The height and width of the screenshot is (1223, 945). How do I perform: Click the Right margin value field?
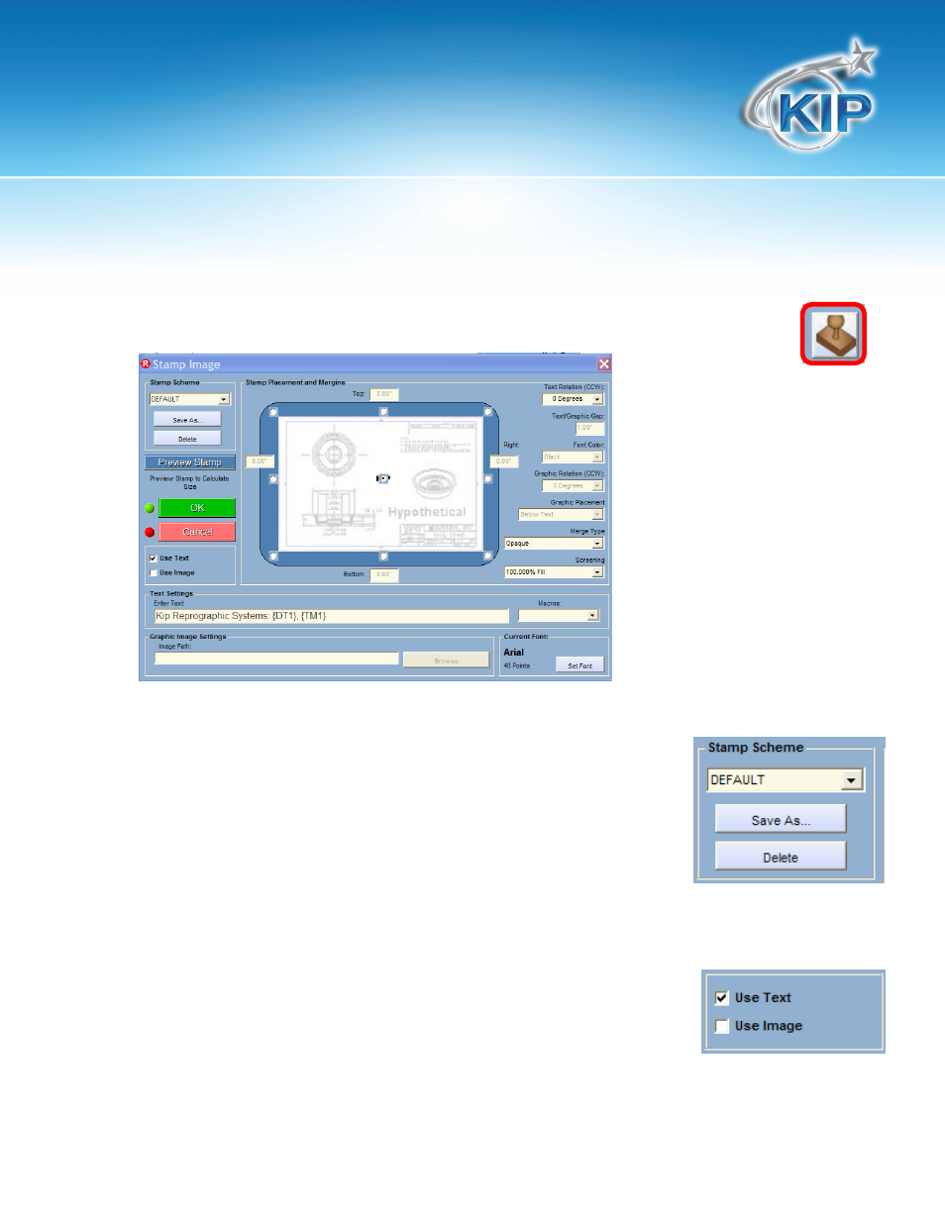click(x=503, y=461)
